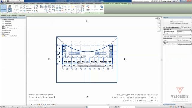Click the Create Group icon

click(x=83, y=6)
